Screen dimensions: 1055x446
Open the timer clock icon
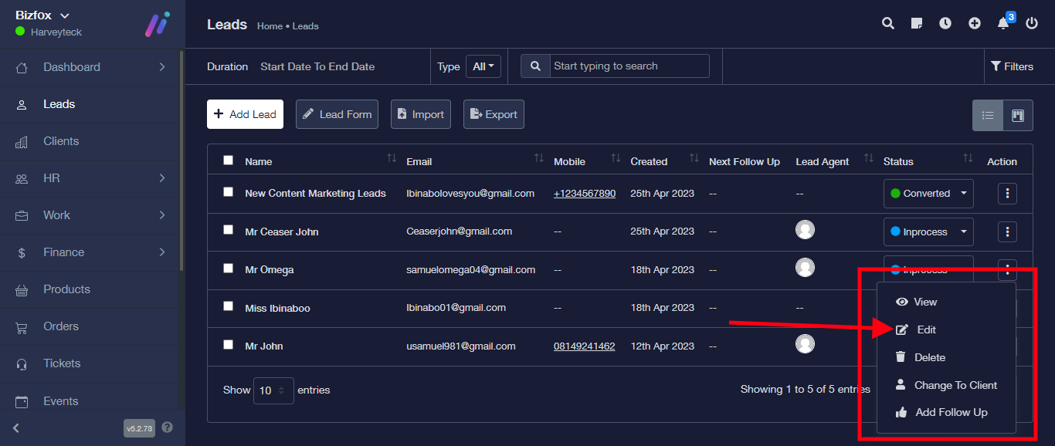point(945,23)
